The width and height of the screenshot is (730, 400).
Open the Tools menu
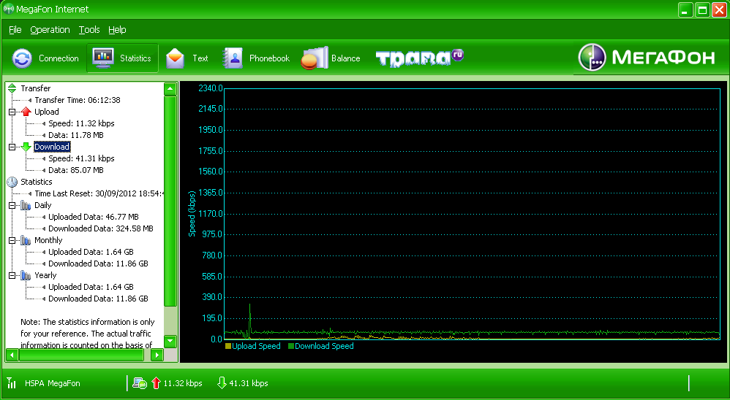tap(89, 30)
